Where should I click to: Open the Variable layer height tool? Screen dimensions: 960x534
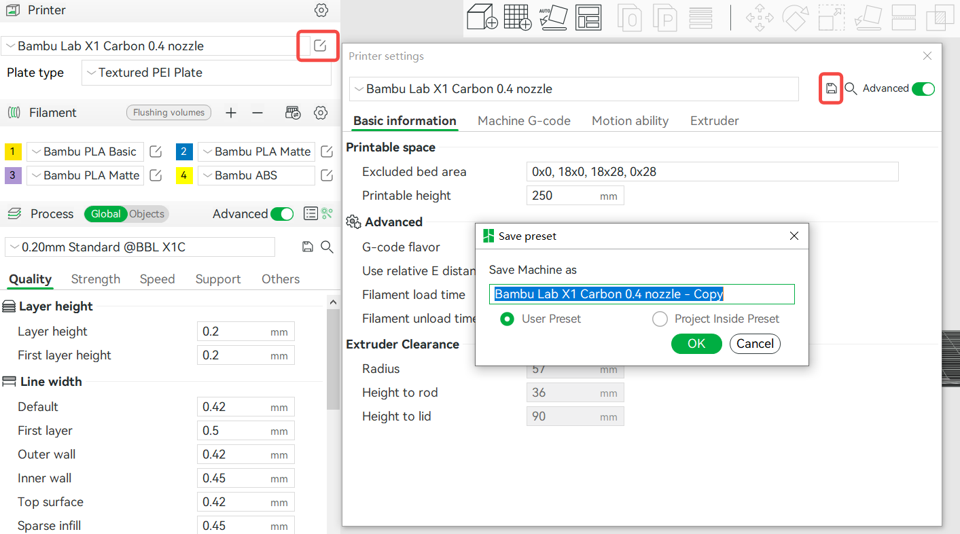point(700,18)
